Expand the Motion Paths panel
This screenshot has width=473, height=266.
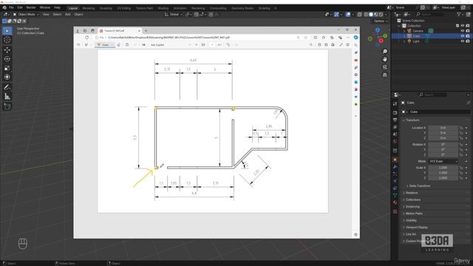click(414, 214)
